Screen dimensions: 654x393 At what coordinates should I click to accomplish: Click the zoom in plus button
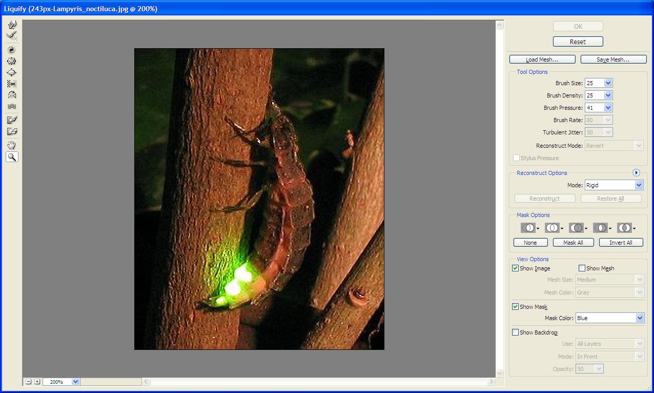click(x=37, y=382)
